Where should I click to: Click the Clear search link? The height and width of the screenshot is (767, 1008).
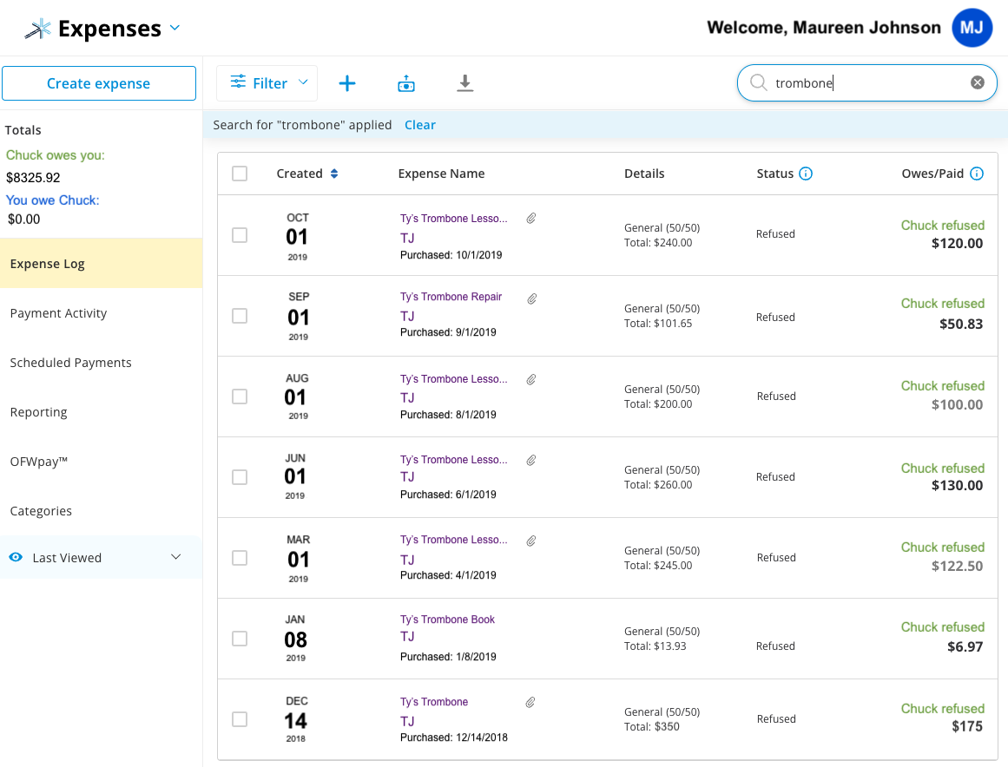(420, 125)
